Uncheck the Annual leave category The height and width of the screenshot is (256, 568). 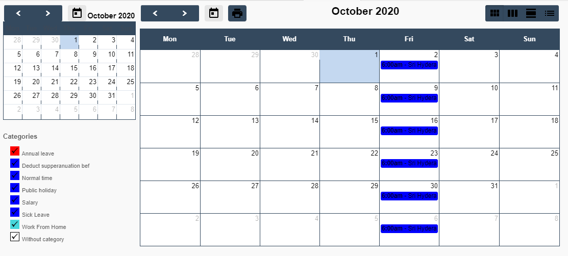(x=15, y=151)
